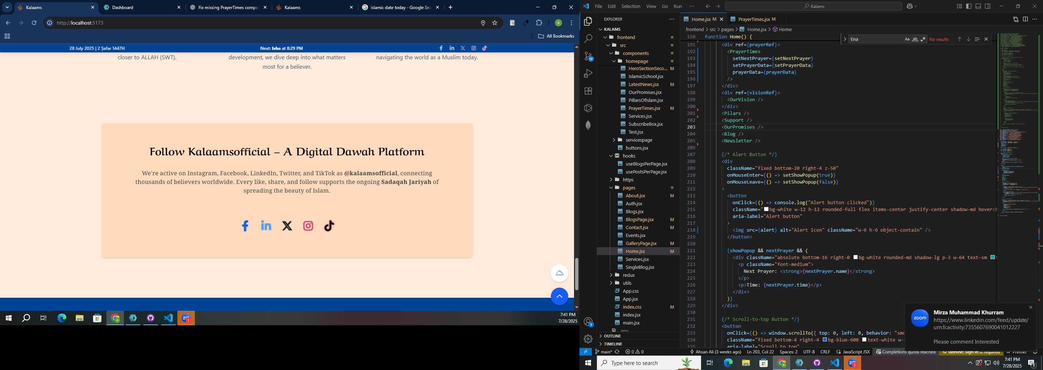1043x370 pixels.
Task: Reload the localhost page in Chrome
Action: tap(34, 23)
